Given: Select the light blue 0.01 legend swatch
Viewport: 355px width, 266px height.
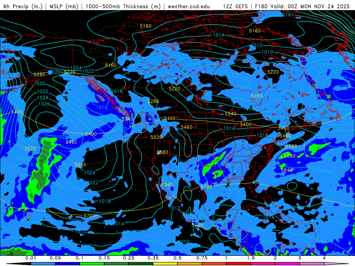Looking at the screenshot, I should click(43, 264).
